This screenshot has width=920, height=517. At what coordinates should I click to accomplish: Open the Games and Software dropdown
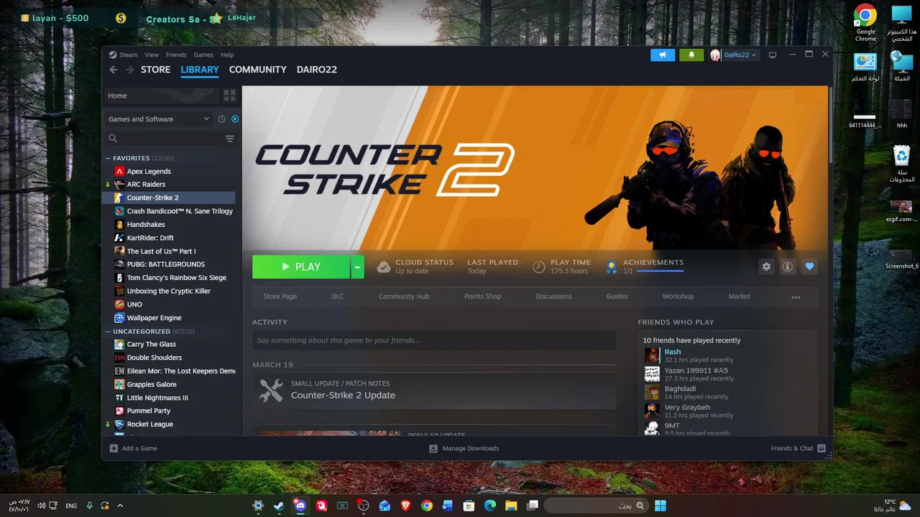click(159, 119)
